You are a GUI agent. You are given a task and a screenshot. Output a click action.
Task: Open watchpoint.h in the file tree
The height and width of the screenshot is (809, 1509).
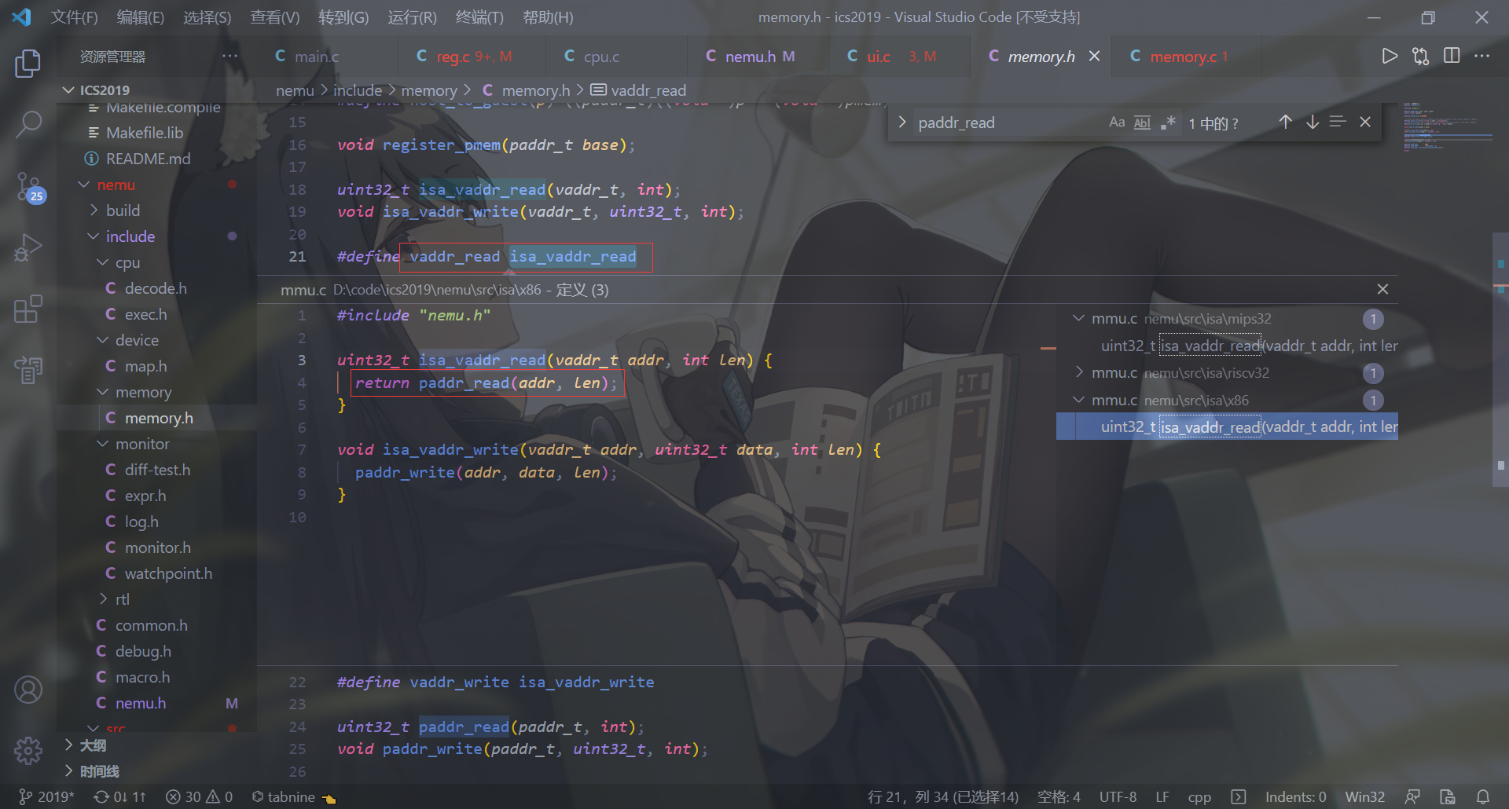(x=168, y=573)
